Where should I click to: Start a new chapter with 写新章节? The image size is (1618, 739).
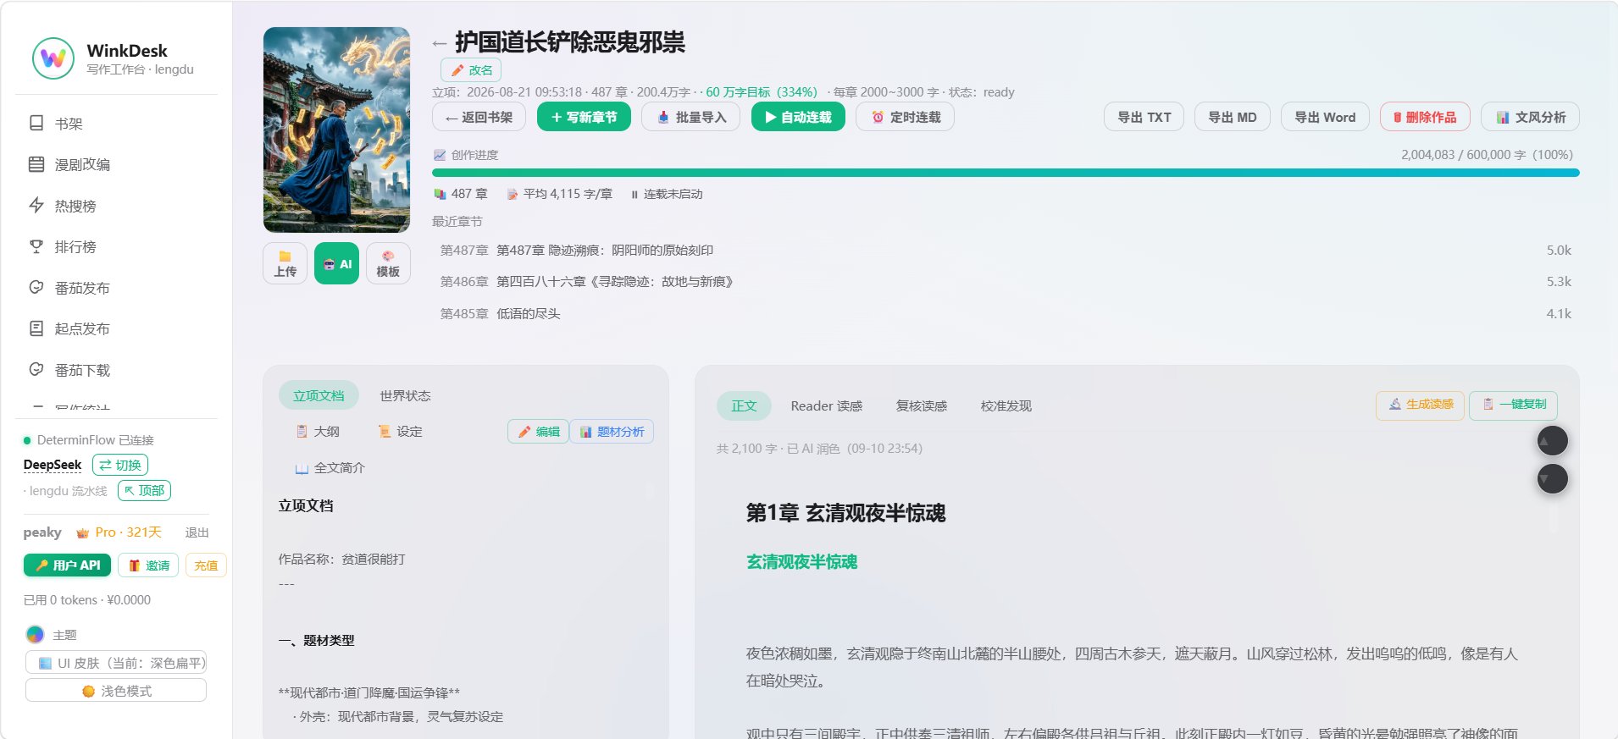[x=584, y=117]
